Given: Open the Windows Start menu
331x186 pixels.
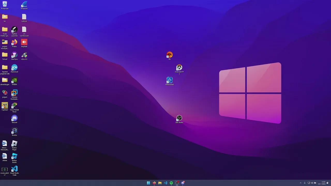Looking at the screenshot, I should 148,183.
